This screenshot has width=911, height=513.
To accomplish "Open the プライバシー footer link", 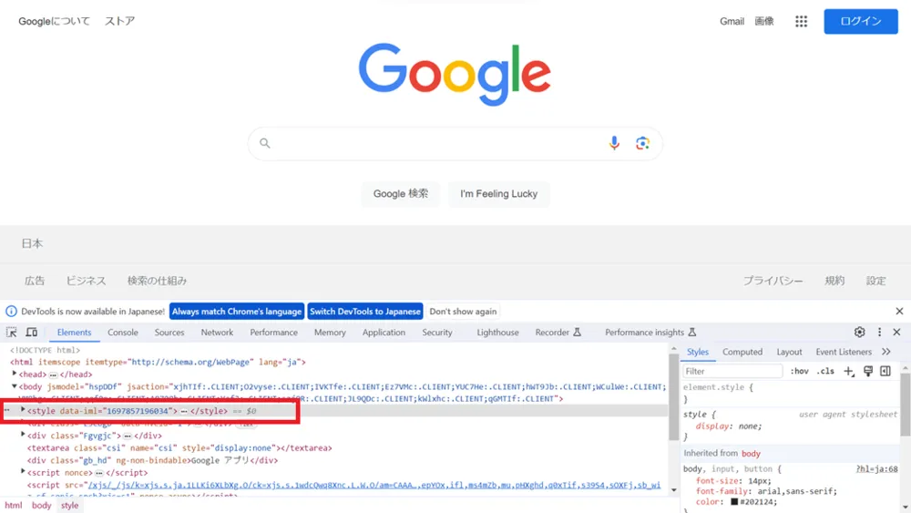I will 773,281.
